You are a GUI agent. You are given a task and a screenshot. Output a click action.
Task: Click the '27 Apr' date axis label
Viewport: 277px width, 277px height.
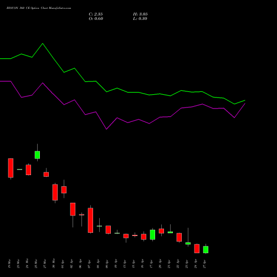click(204, 264)
